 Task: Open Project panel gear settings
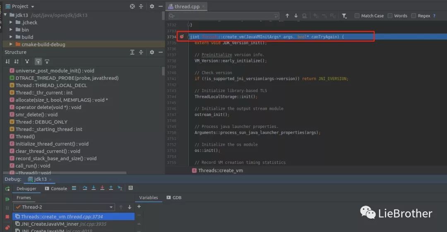click(152, 6)
